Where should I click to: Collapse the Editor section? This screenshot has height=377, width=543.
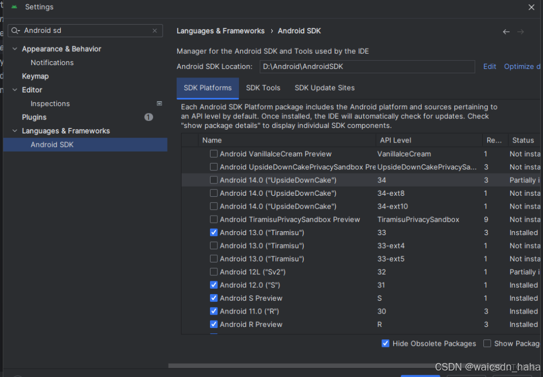click(x=15, y=89)
